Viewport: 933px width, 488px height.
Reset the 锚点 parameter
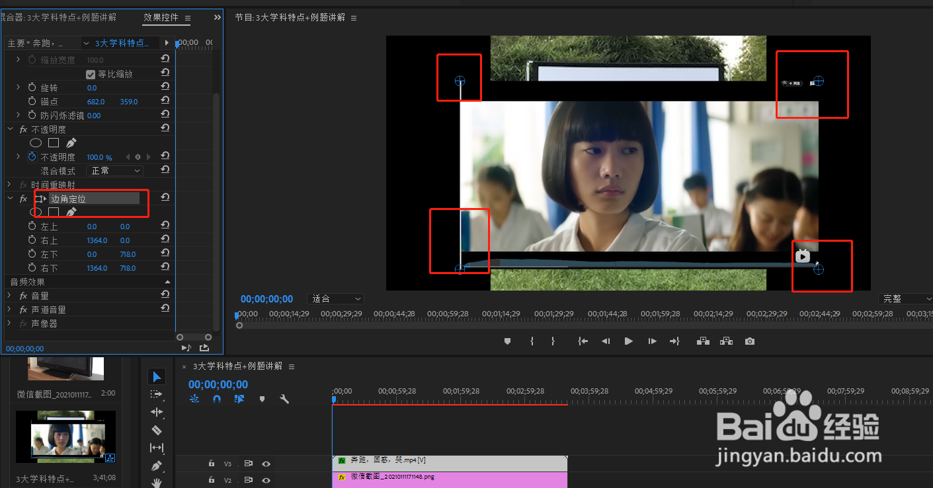pyautogui.click(x=165, y=101)
